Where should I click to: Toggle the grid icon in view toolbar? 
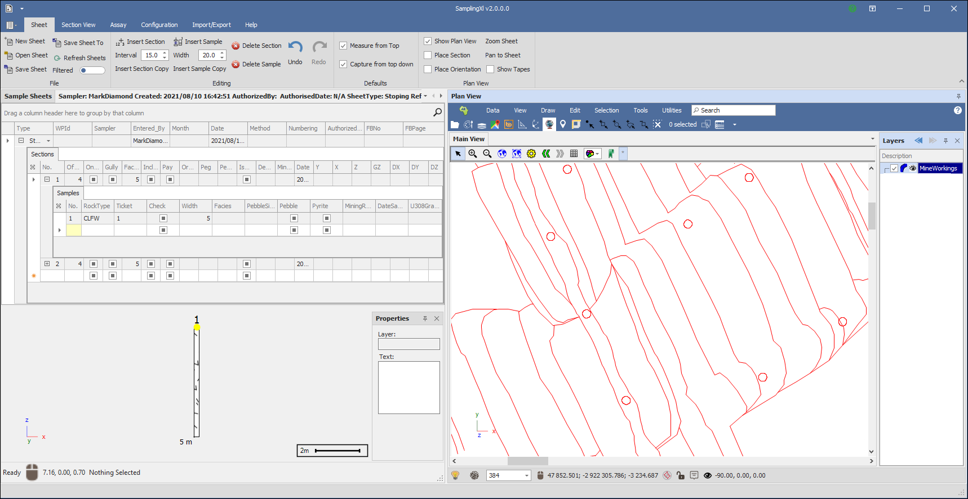[574, 154]
